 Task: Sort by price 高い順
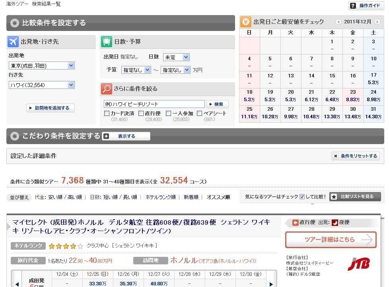[x=75, y=197]
